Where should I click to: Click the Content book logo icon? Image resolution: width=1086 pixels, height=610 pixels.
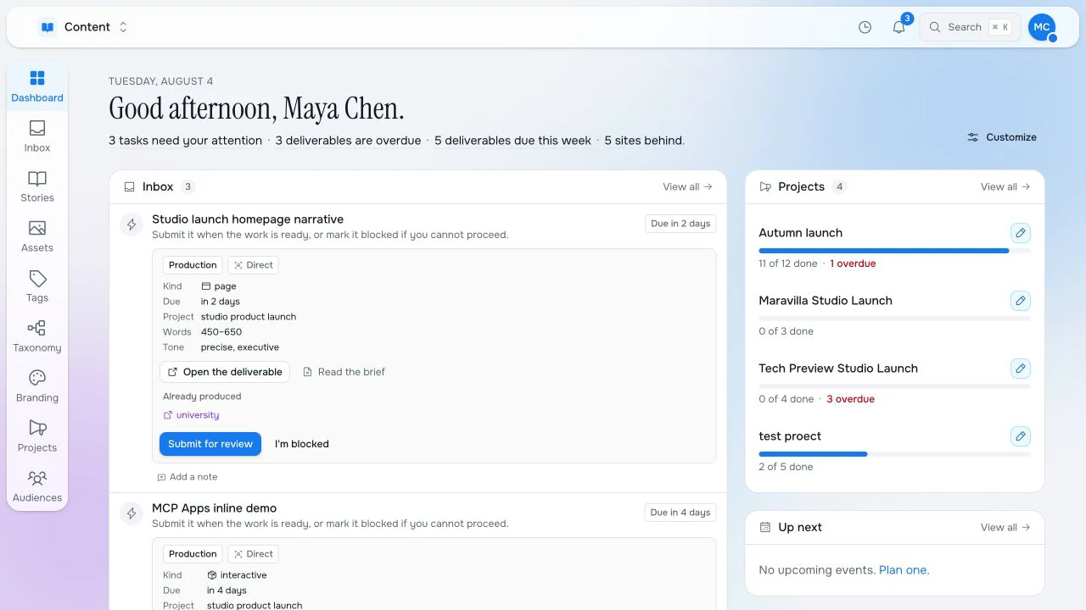(48, 27)
